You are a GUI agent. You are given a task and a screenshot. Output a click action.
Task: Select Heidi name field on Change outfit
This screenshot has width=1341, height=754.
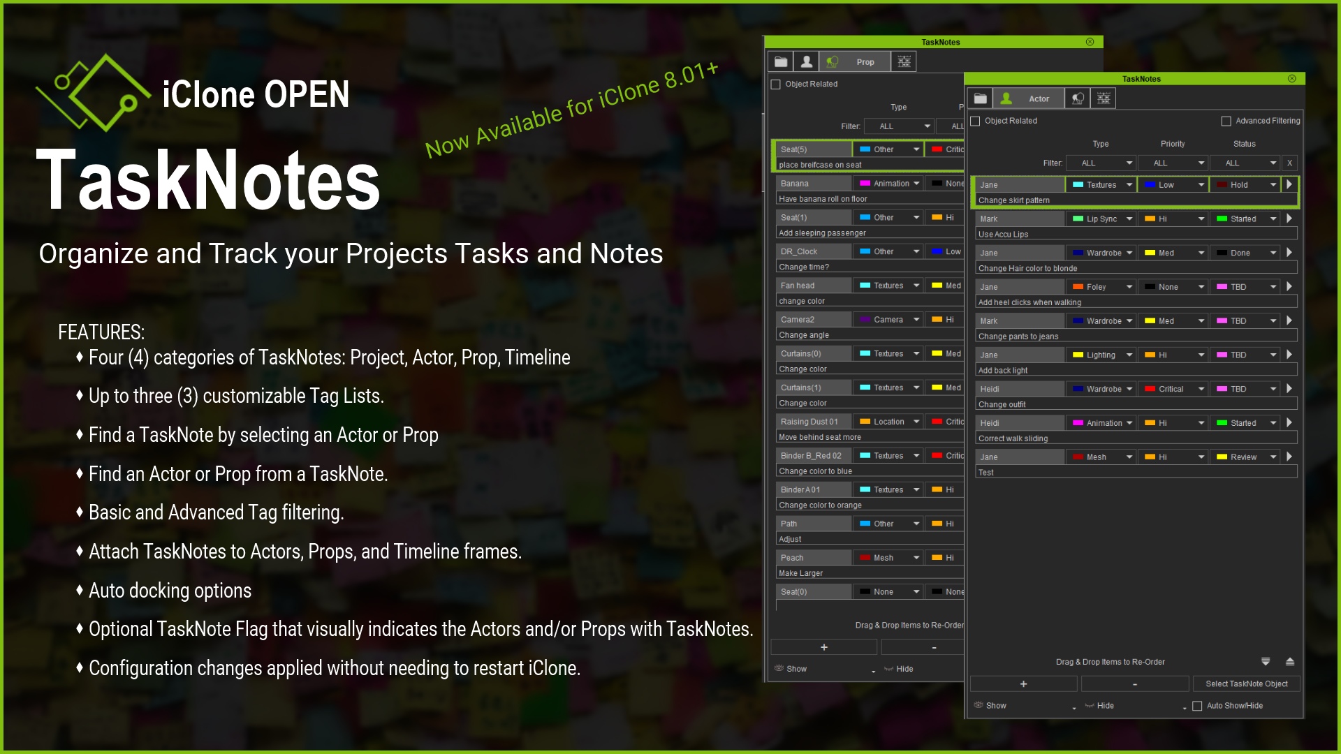[x=1020, y=389]
